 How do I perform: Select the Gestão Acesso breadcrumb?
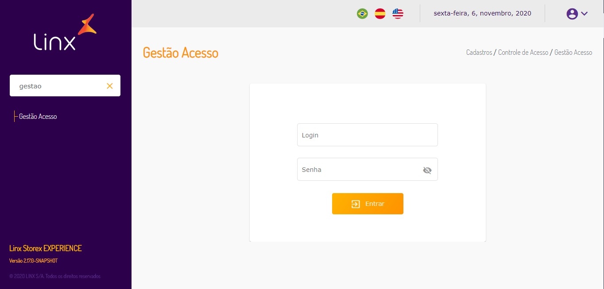click(x=573, y=52)
